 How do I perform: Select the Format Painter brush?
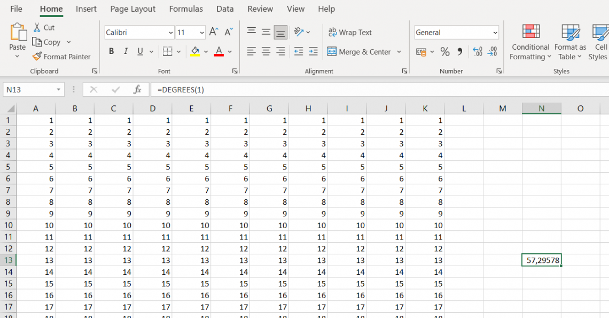37,57
